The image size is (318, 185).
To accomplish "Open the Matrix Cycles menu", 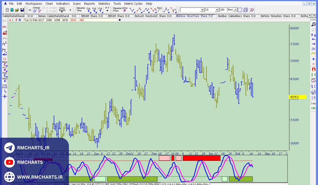I will [133, 4].
